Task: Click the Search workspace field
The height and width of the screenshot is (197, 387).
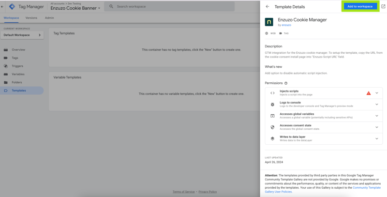Action: [169, 7]
